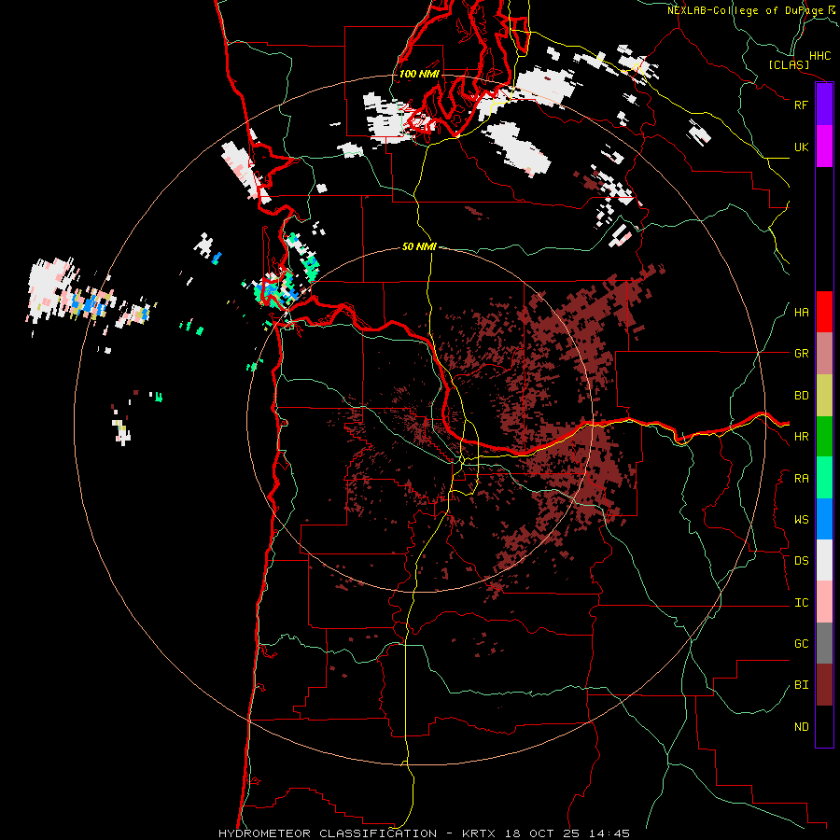The width and height of the screenshot is (840, 840).
Task: Click the BD legend label text
Action: coord(802,396)
